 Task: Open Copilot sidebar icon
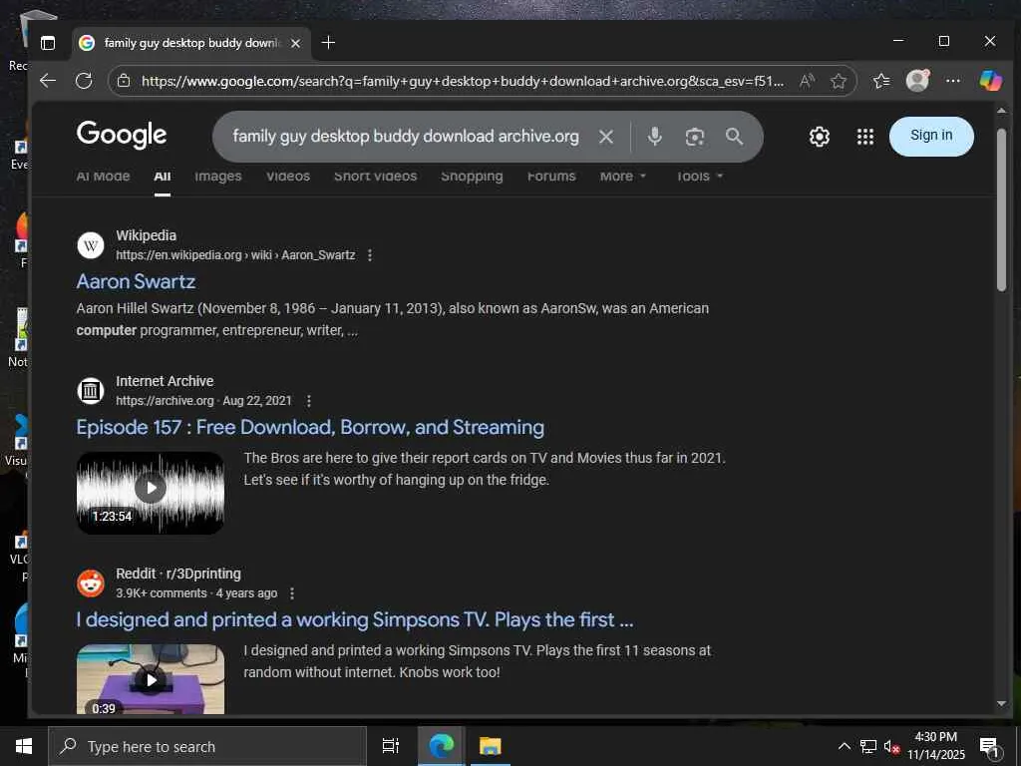pyautogui.click(x=990, y=81)
